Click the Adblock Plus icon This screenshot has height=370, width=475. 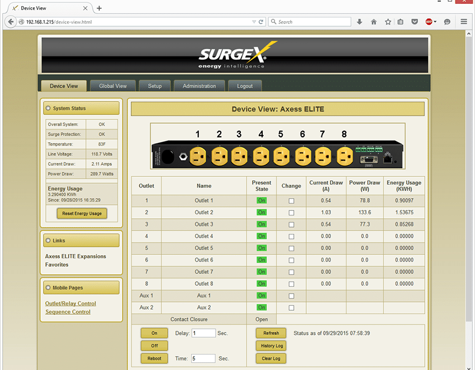pos(429,22)
